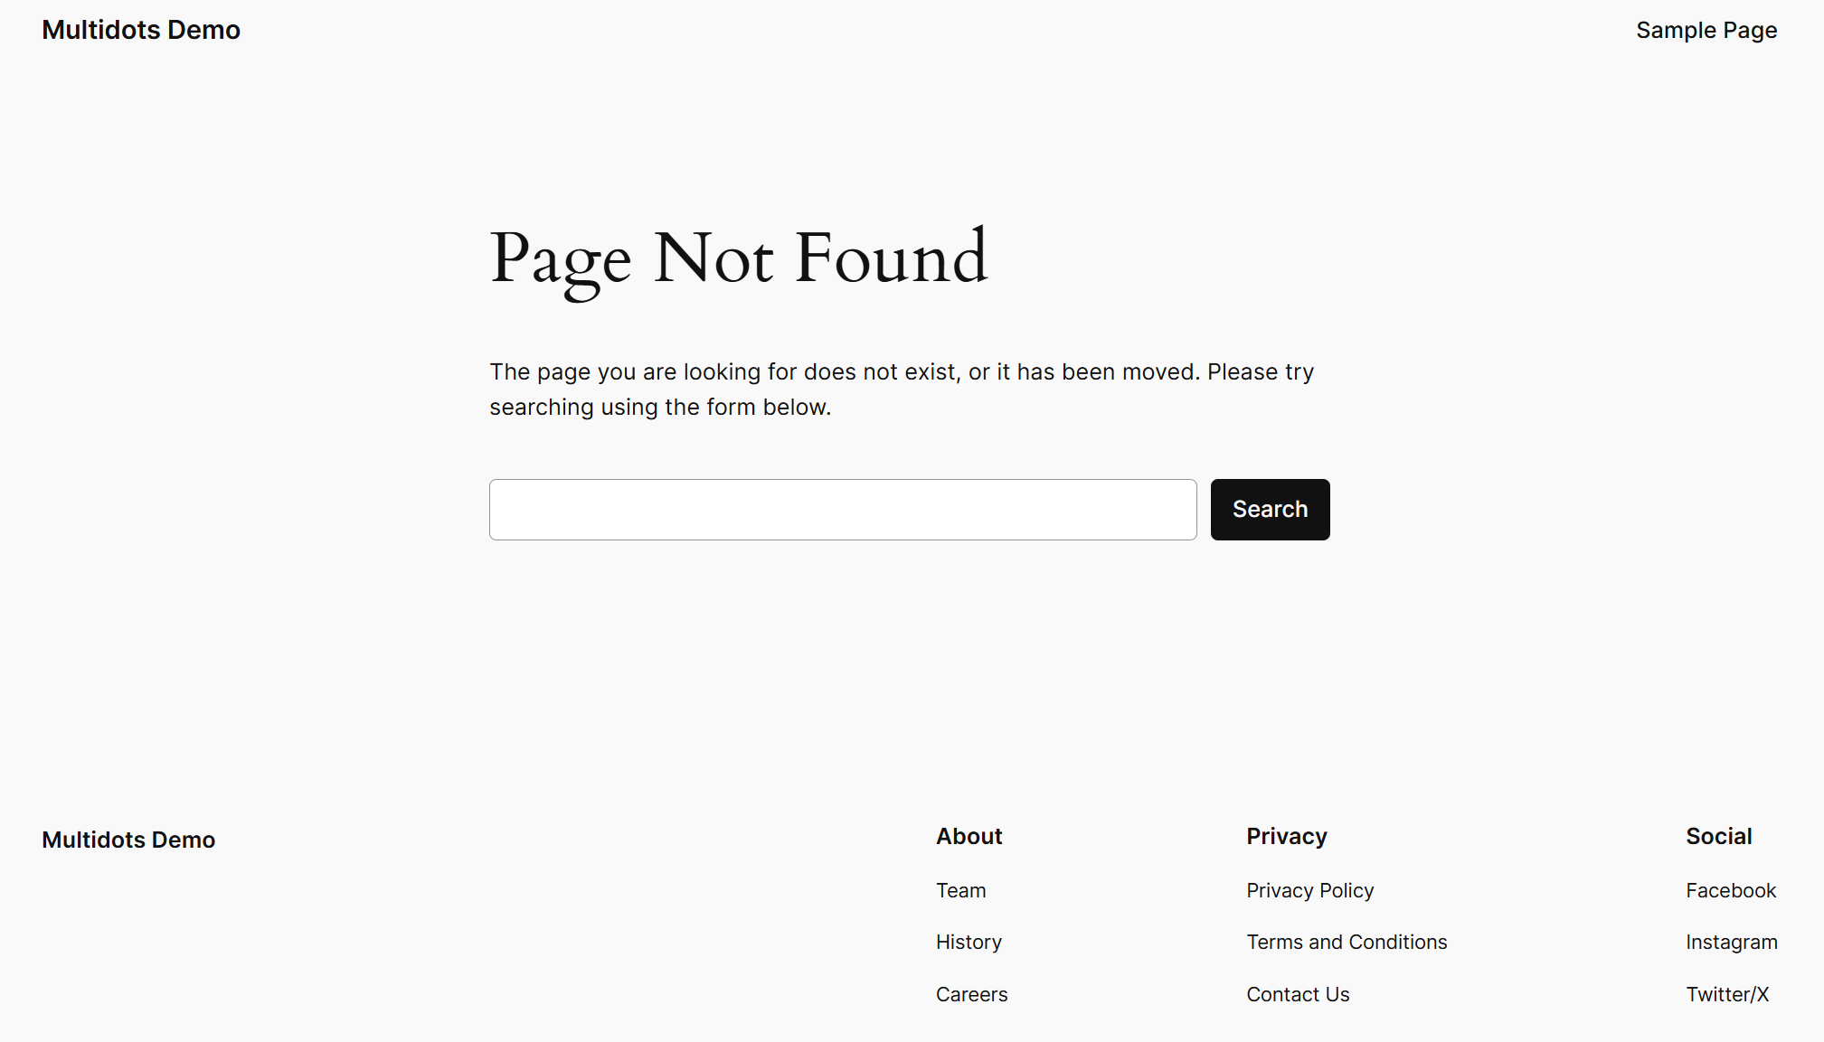Screen dimensions: 1824x1042
Task: Click the Contact Us link
Action: (1298, 993)
